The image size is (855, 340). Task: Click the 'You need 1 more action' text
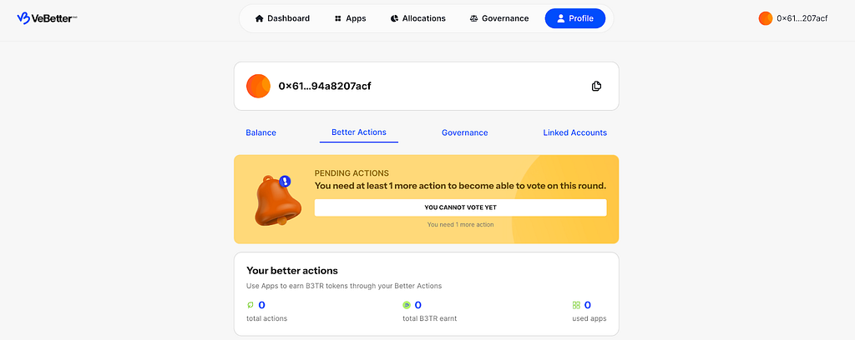click(x=460, y=224)
